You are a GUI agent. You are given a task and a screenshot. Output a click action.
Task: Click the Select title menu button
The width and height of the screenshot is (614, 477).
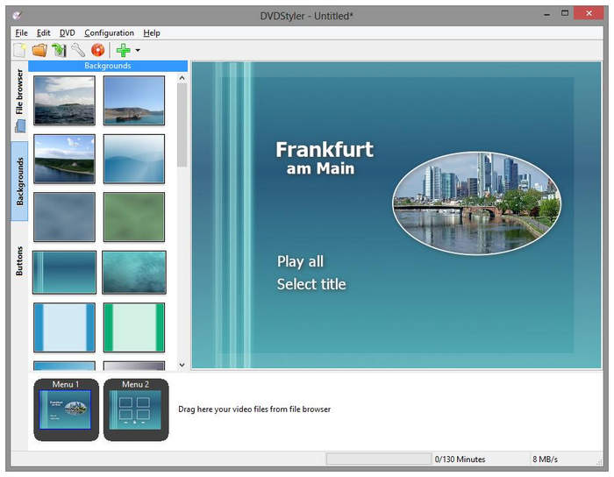(x=311, y=284)
